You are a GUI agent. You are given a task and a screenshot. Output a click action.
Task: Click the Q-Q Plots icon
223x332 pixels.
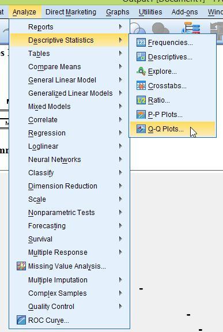(x=141, y=129)
